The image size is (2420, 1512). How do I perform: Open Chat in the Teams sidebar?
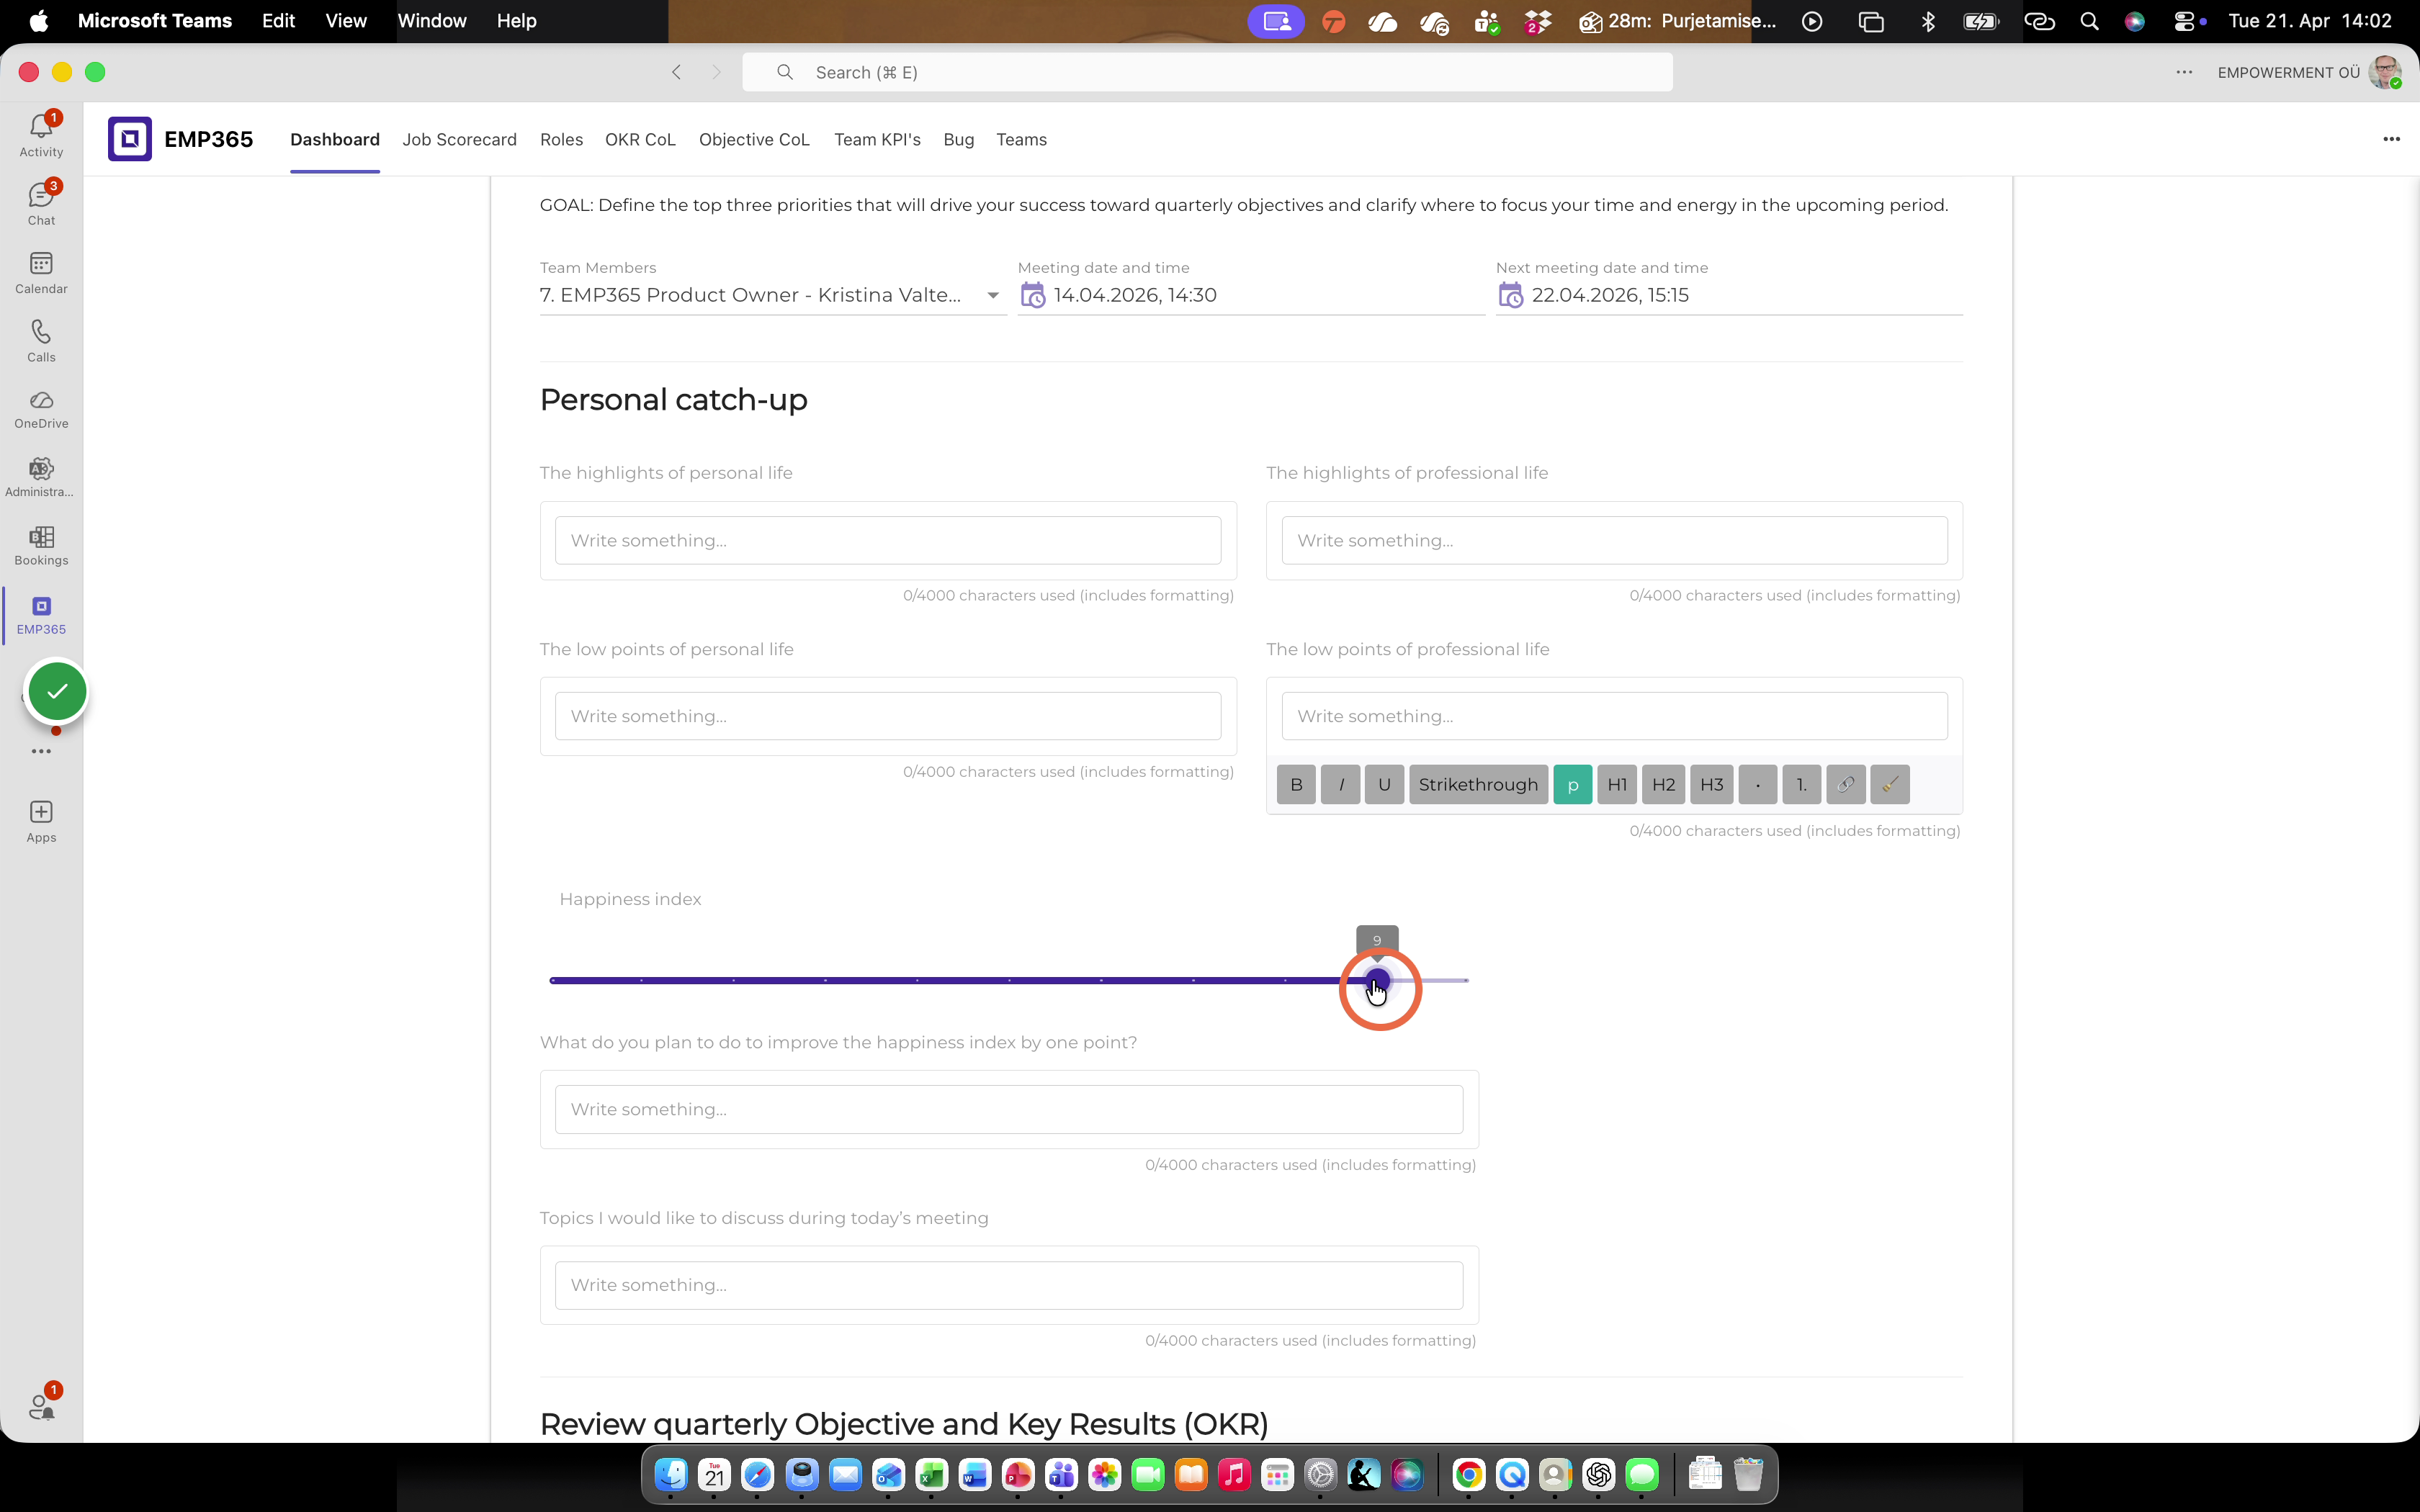coord(41,203)
